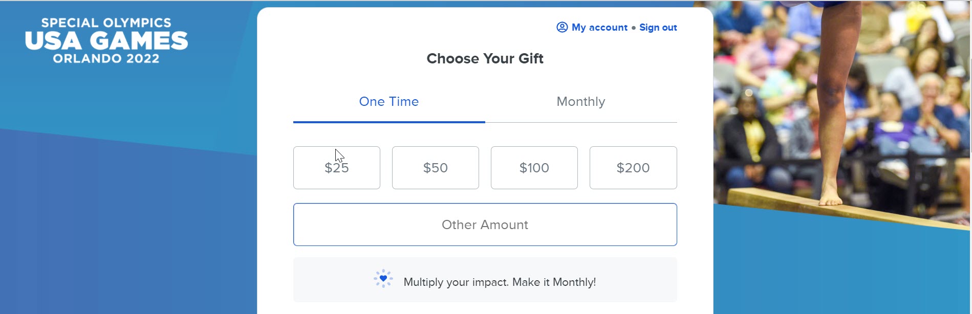This screenshot has width=972, height=314.
Task: Click the Other Amount box
Action: click(x=485, y=225)
